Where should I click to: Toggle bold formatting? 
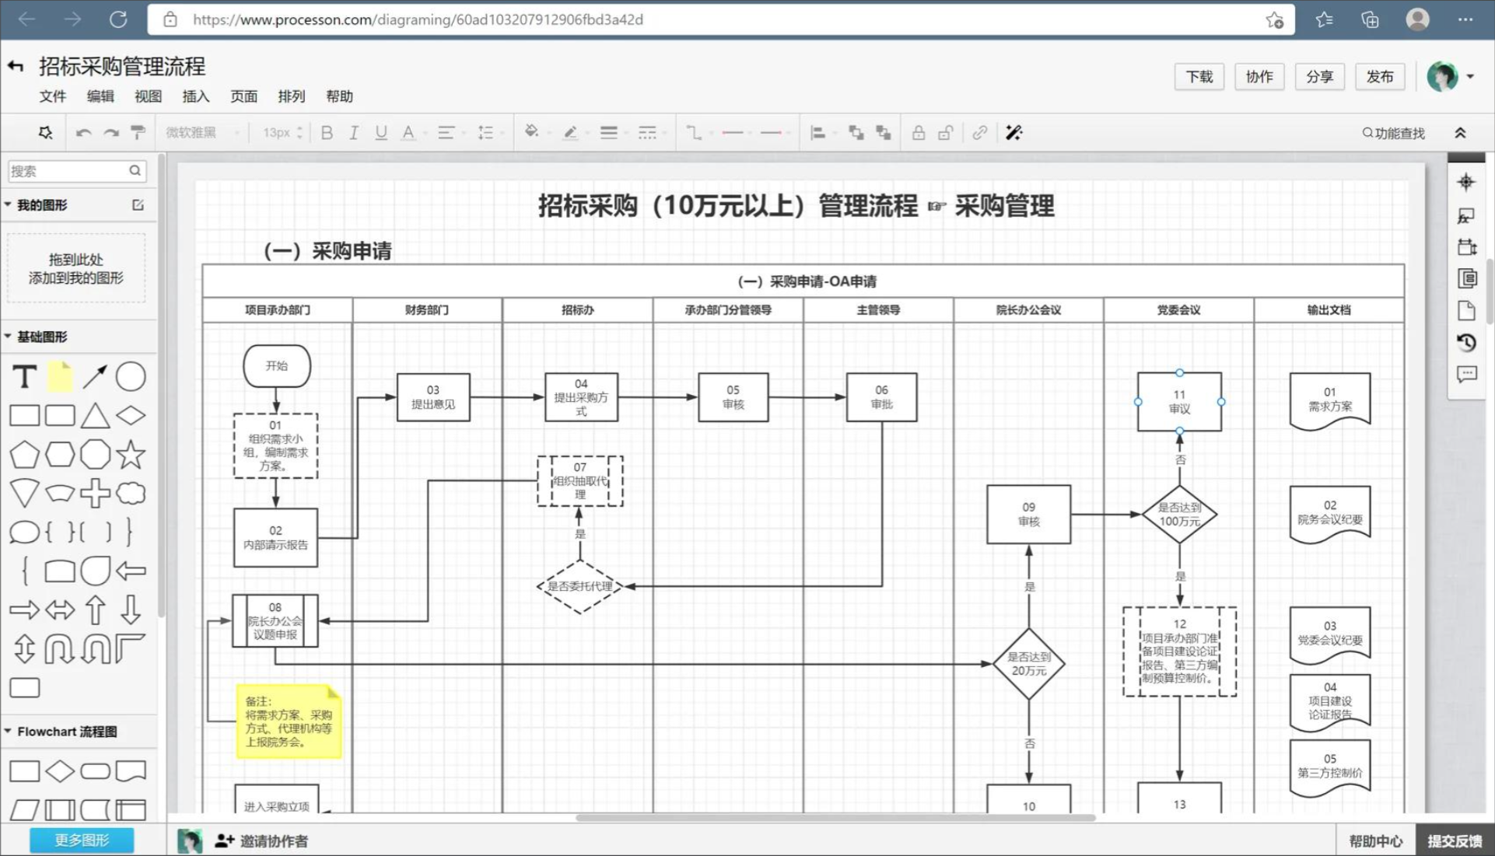(x=327, y=133)
